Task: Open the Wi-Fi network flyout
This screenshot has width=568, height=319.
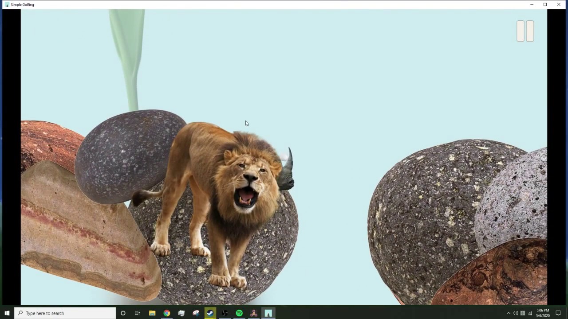Action: point(530,313)
